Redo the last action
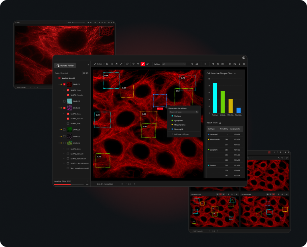This screenshot has width=307, height=247. (x=138, y=64)
